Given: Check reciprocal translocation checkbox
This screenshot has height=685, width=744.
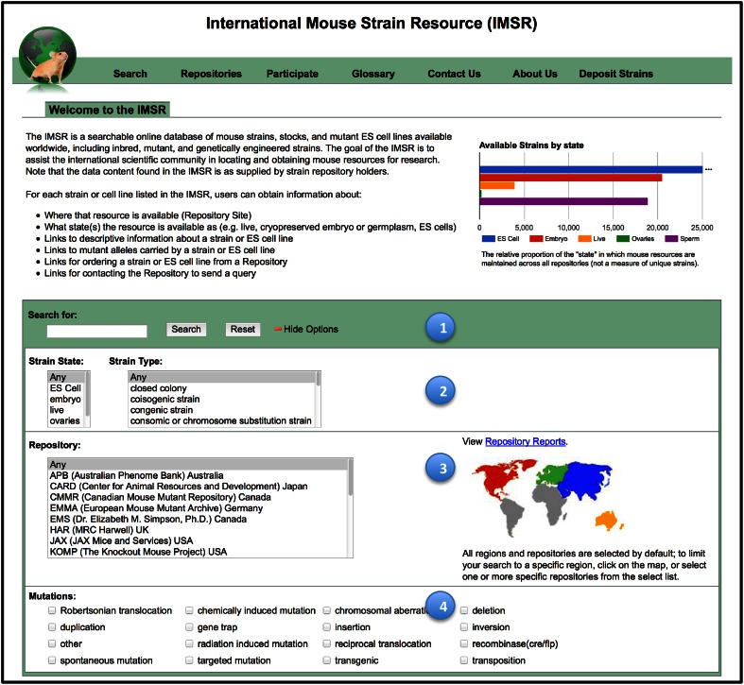Looking at the screenshot, I should point(326,643).
